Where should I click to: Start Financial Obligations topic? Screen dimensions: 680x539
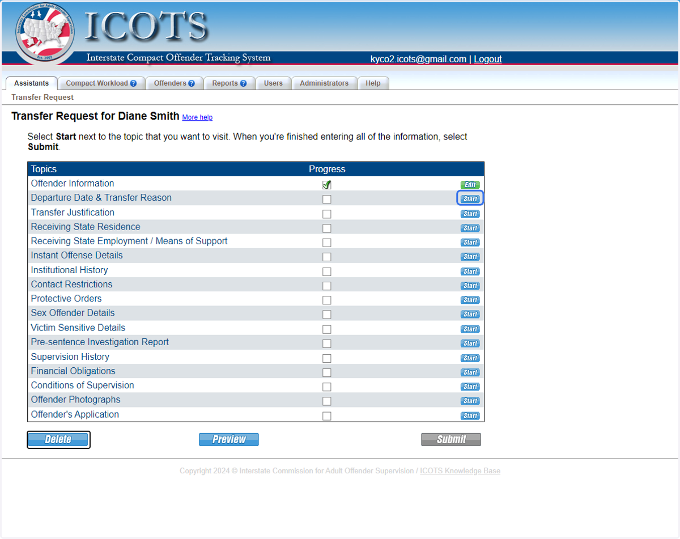click(470, 372)
